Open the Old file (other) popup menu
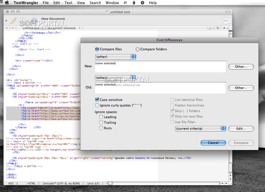The height and width of the screenshot is (192, 265). click(x=116, y=78)
